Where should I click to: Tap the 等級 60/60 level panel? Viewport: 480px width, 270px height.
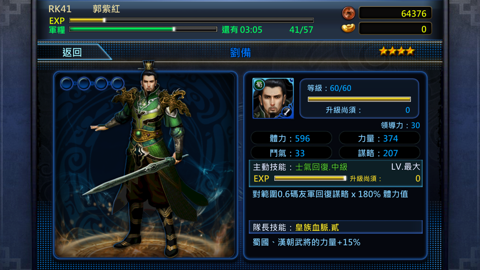(359, 98)
